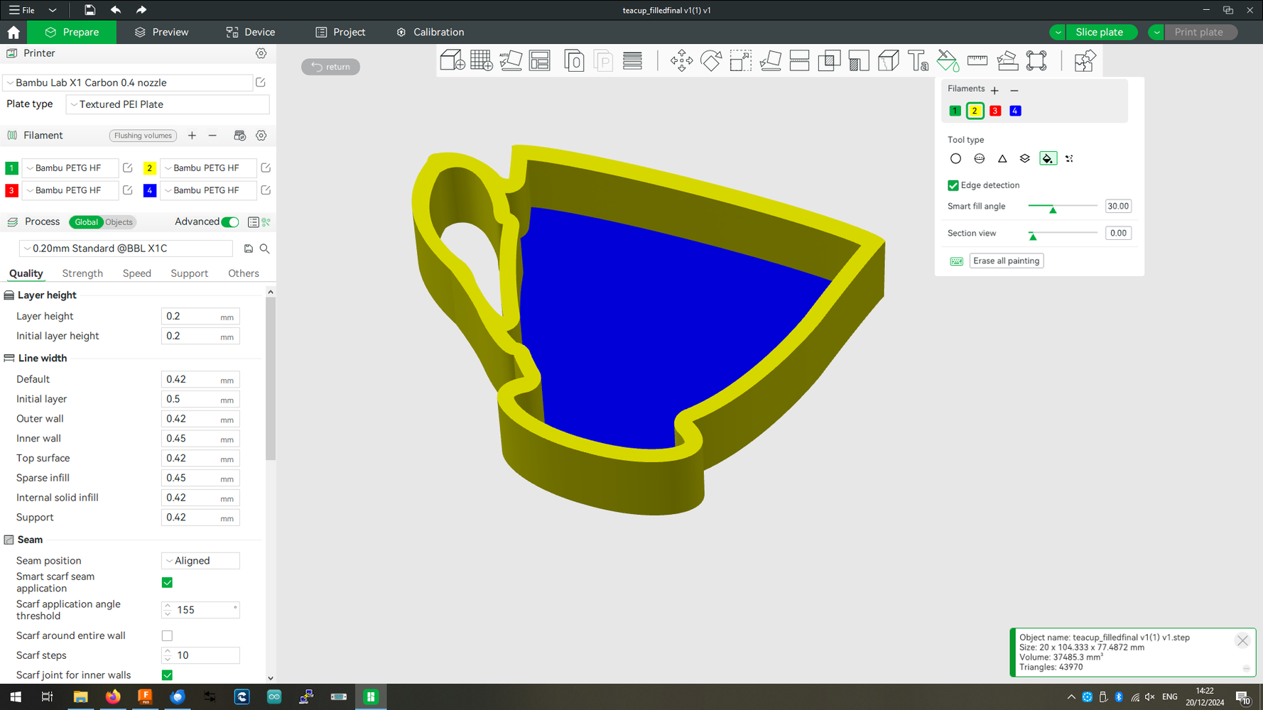
Task: Select the Rotate tool in the toolbar
Action: (711, 61)
